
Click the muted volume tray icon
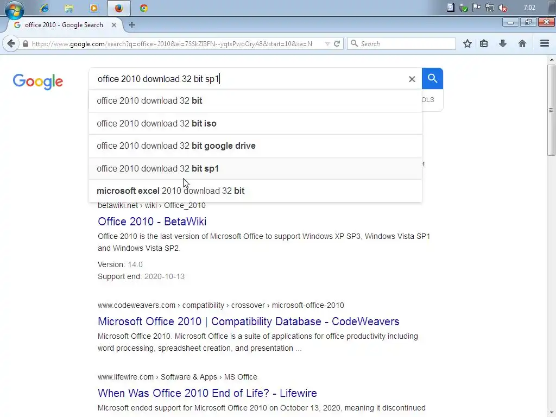pyautogui.click(x=502, y=8)
